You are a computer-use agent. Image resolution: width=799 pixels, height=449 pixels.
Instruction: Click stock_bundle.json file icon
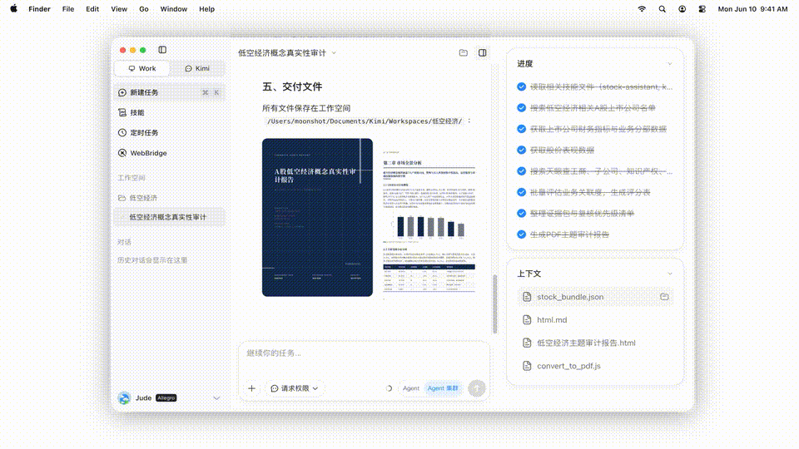tap(527, 297)
